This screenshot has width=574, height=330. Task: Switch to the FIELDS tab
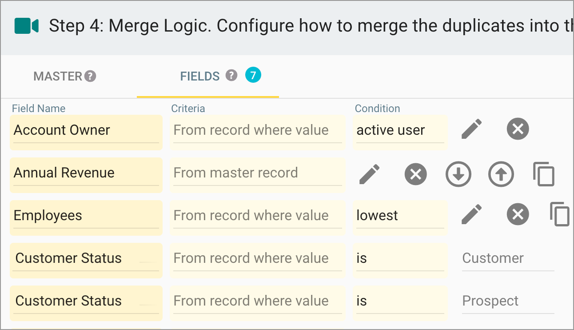pyautogui.click(x=200, y=76)
